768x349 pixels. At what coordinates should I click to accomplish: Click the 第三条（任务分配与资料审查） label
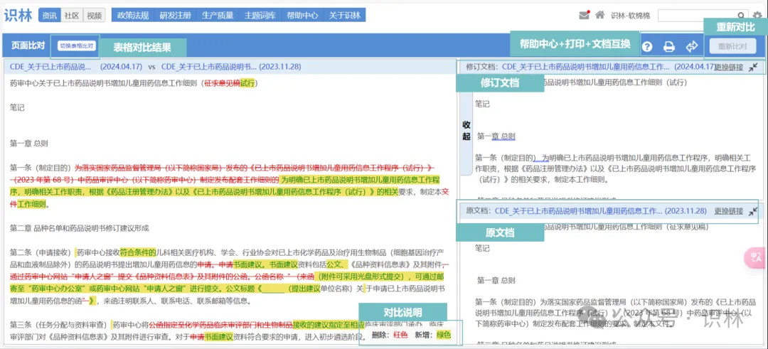pyautogui.click(x=58, y=325)
